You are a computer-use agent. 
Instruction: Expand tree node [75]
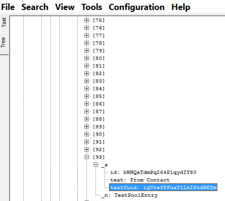point(87,20)
